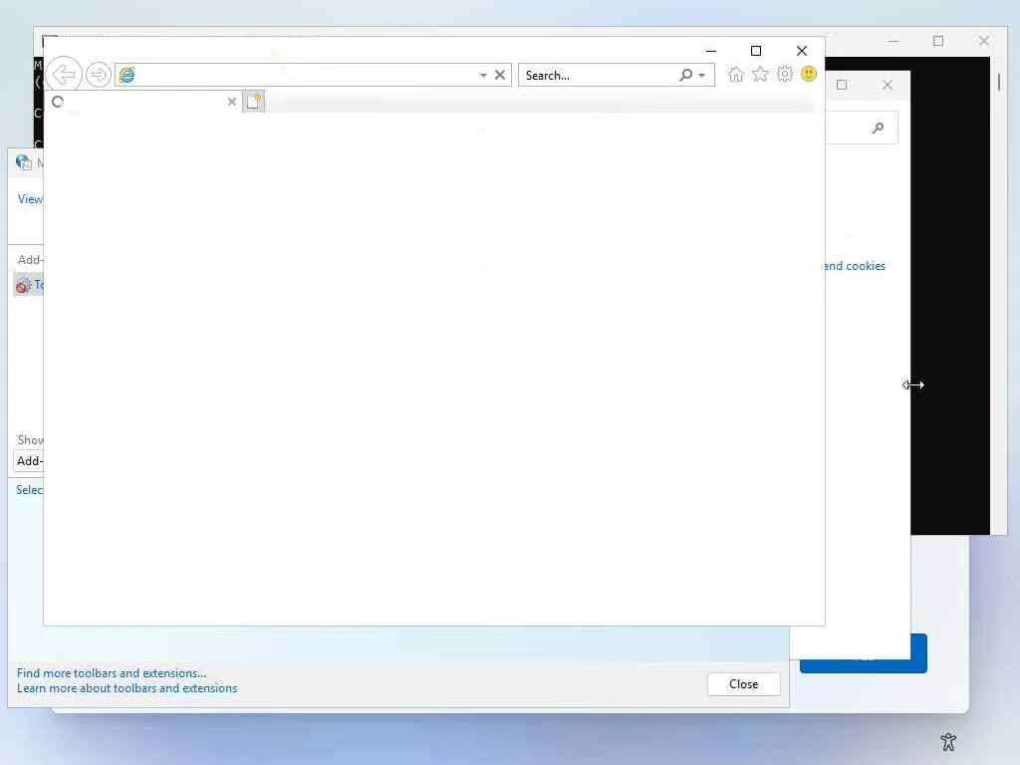Select the blocked toolbar item in add-on types list
Viewport: 1020px width, 765px height.
tap(29, 285)
